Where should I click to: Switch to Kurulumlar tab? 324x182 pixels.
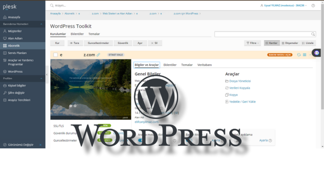[58, 34]
